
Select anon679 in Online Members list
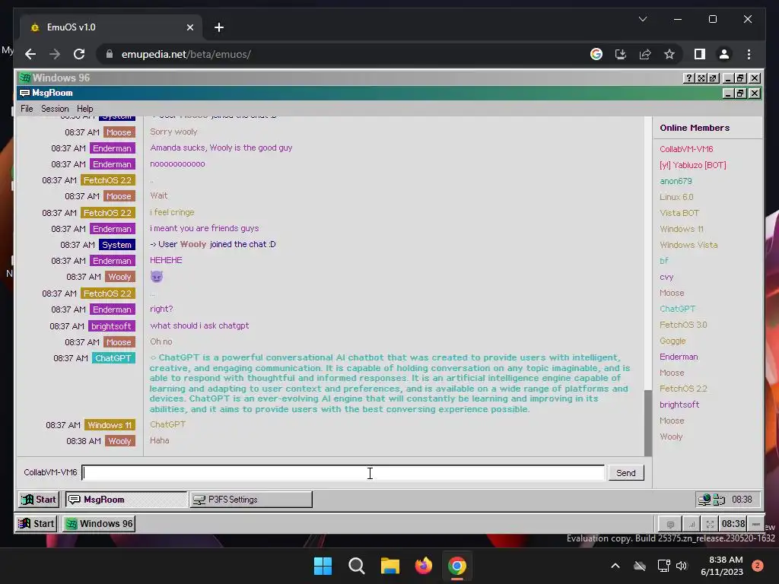pos(676,181)
